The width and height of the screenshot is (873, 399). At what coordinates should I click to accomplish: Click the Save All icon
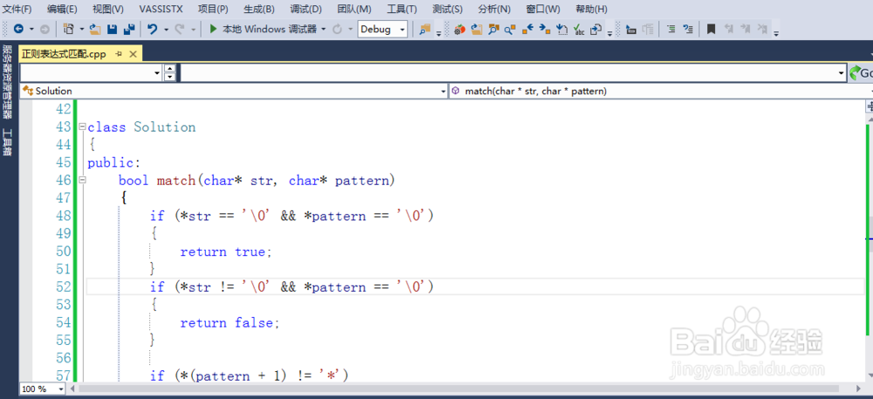point(129,29)
